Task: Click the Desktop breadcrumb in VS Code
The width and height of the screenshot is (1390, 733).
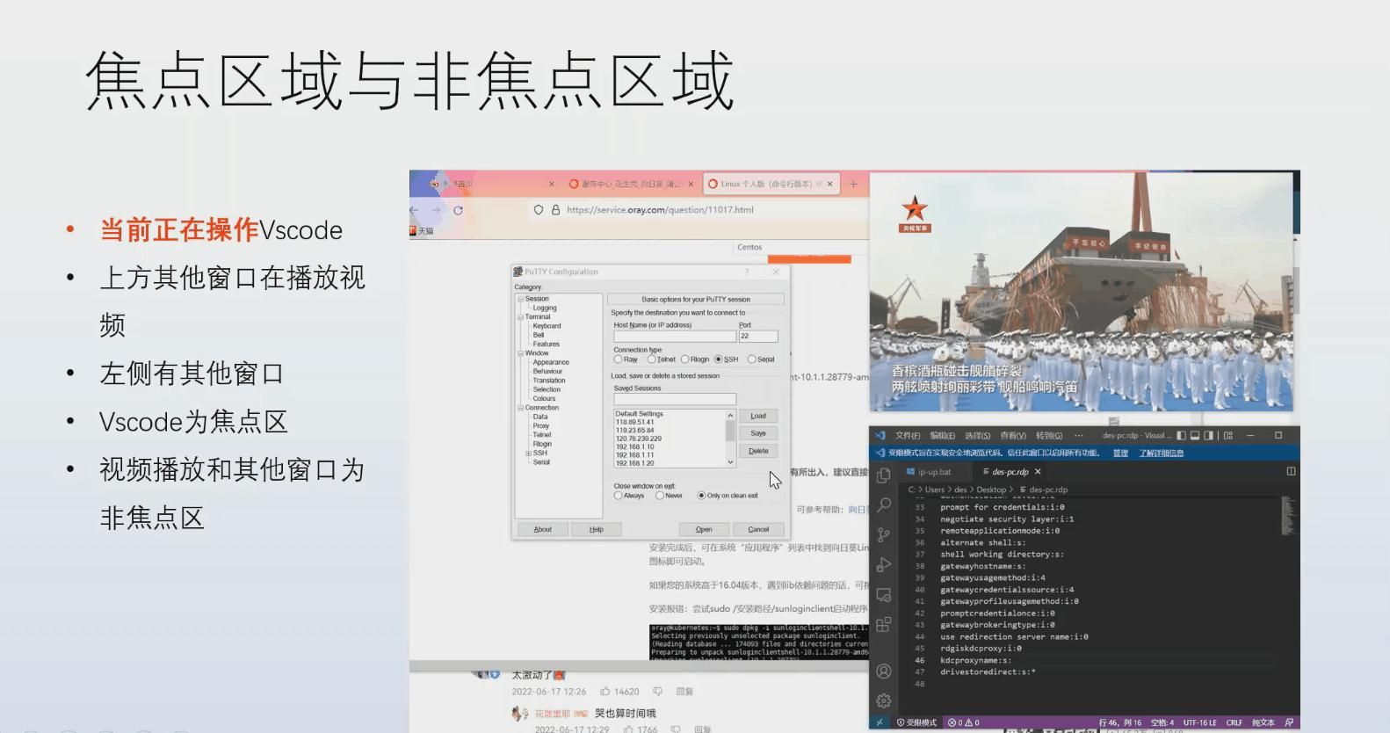Action: (x=991, y=490)
